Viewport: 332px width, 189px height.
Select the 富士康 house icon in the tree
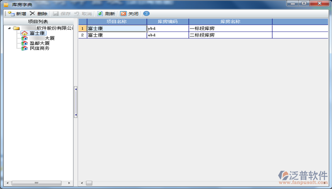point(24,33)
